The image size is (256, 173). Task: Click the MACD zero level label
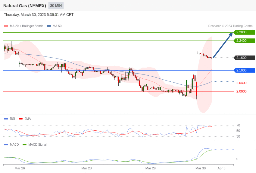237,159
